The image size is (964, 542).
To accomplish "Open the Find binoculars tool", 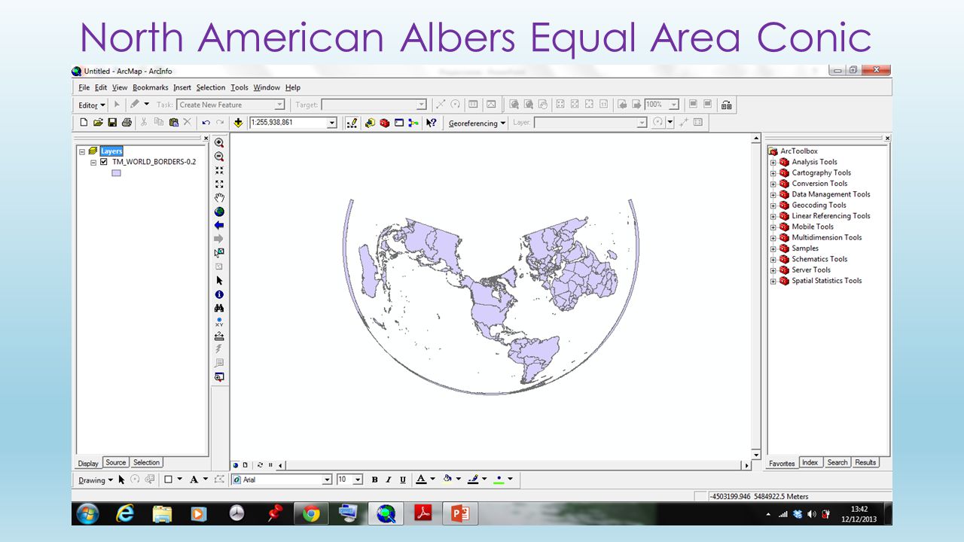I will point(219,308).
